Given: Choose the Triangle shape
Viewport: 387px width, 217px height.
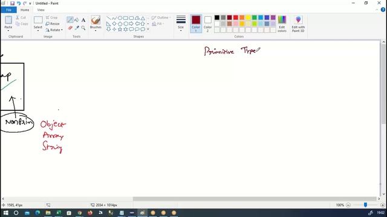Looking at the screenshot, I should click(x=143, y=18).
